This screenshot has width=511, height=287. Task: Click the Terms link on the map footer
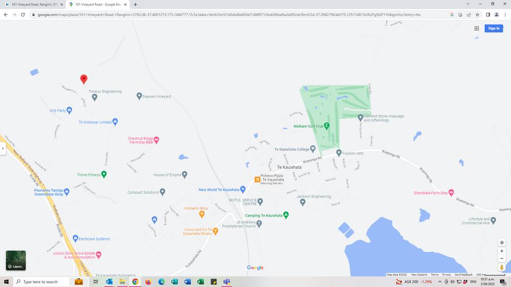pos(434,275)
